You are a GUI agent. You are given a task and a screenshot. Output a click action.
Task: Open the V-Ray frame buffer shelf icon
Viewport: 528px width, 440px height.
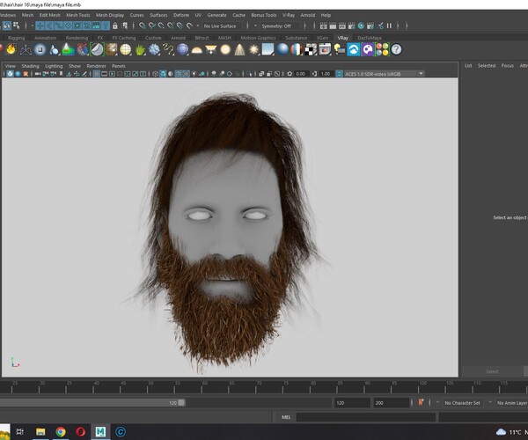(x=325, y=49)
